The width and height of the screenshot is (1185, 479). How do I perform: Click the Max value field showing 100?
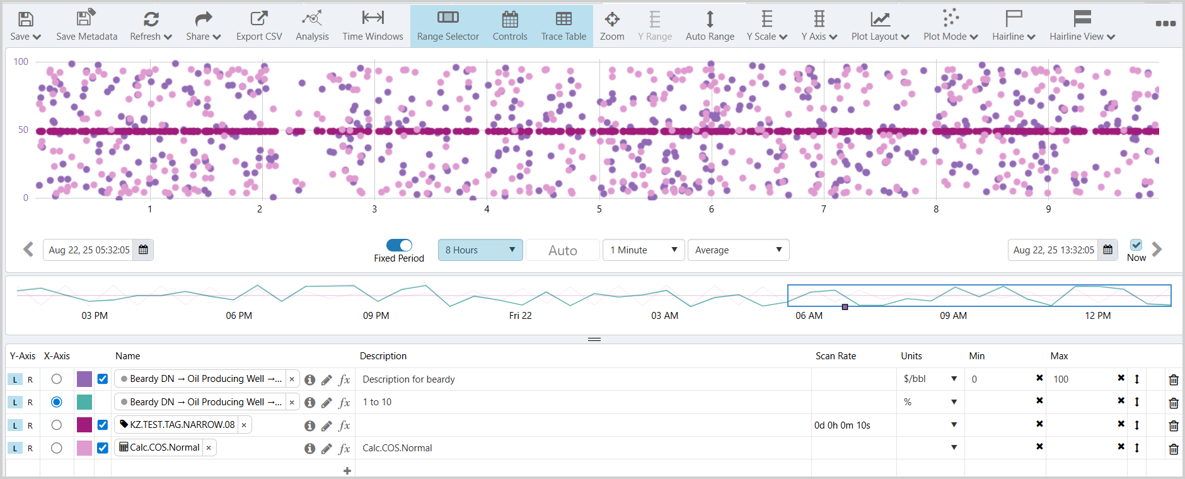tap(1081, 379)
